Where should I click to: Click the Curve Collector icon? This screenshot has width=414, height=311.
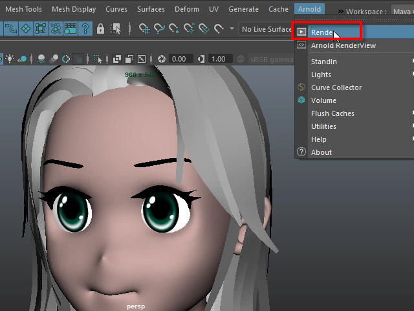(301, 87)
